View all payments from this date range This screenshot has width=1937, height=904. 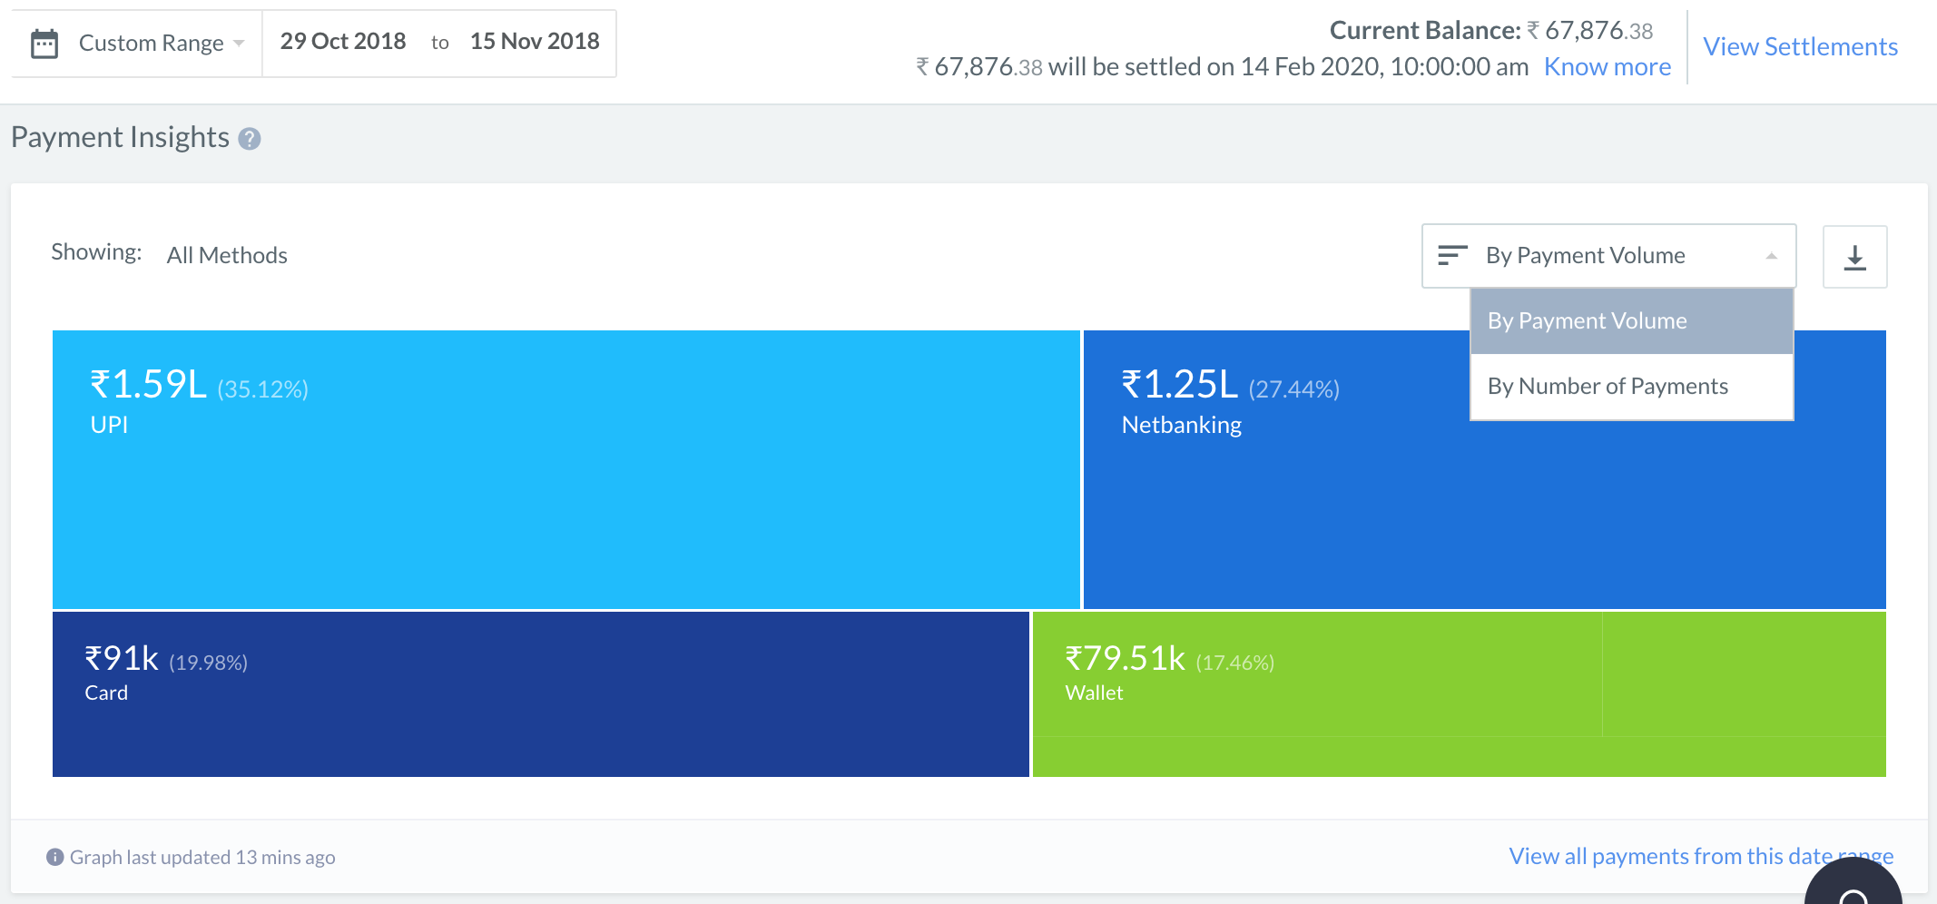tap(1701, 856)
